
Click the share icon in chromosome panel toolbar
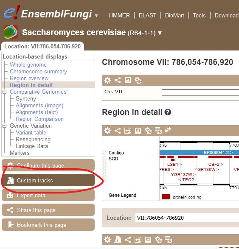click(x=118, y=80)
